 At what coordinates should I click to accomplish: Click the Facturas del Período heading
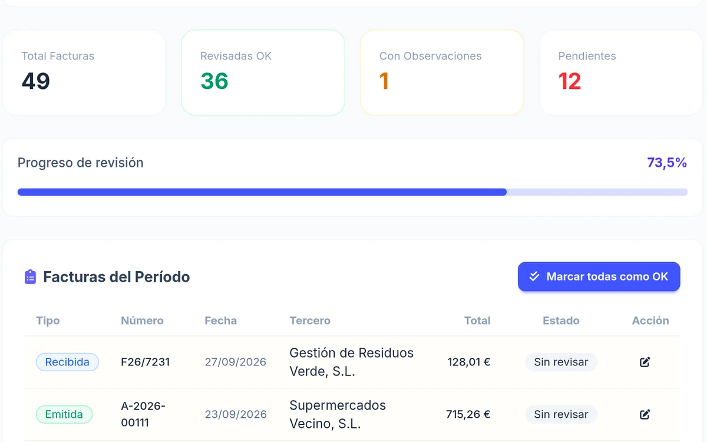(x=117, y=276)
